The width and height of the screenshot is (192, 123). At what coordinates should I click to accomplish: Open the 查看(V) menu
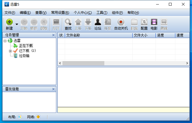[41, 13]
